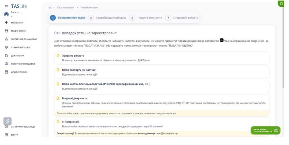289x145 pixels.
Task: Open the user profile avatar
Action: [6, 14]
